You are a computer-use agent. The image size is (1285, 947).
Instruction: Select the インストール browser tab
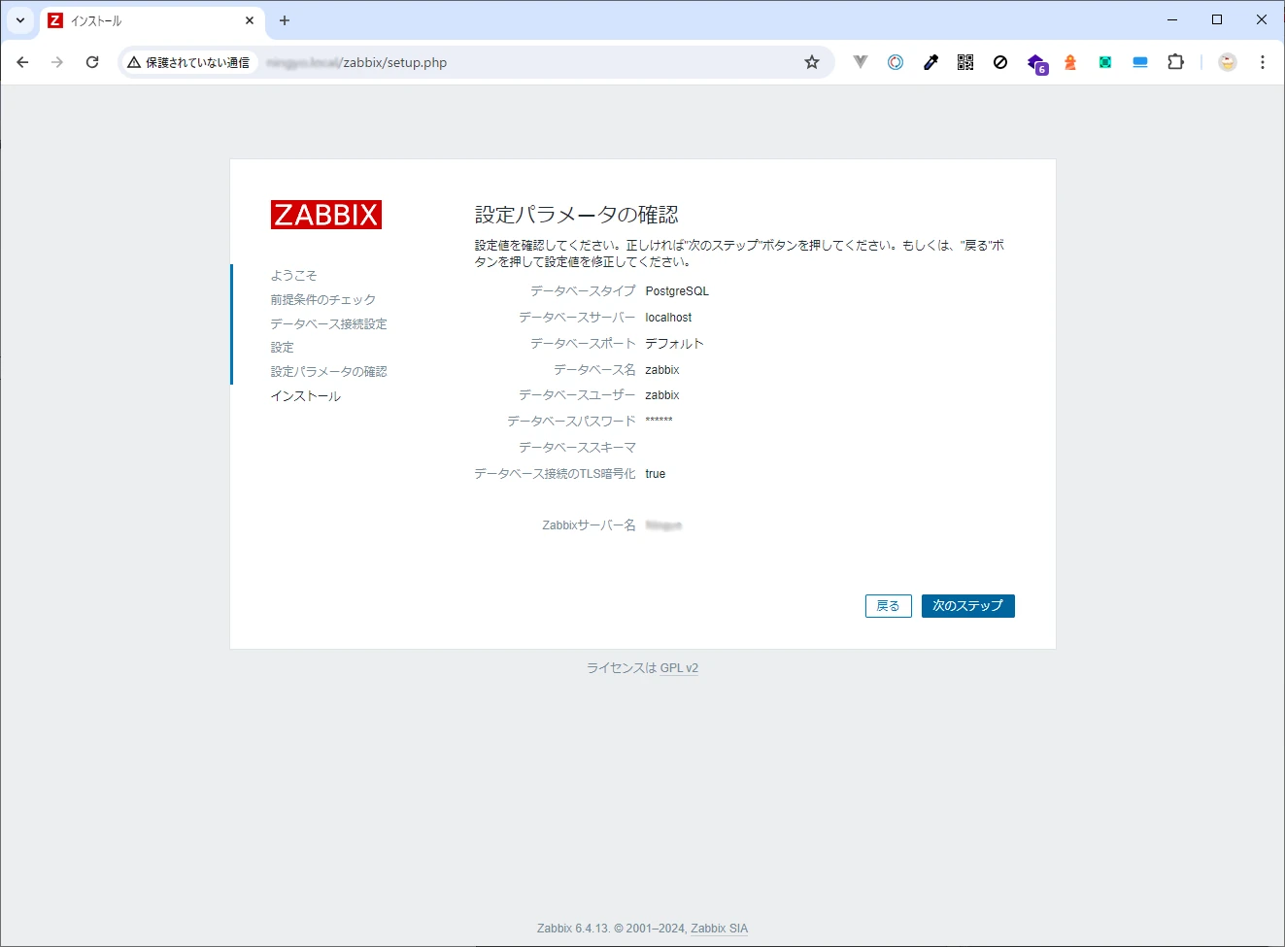tap(151, 20)
